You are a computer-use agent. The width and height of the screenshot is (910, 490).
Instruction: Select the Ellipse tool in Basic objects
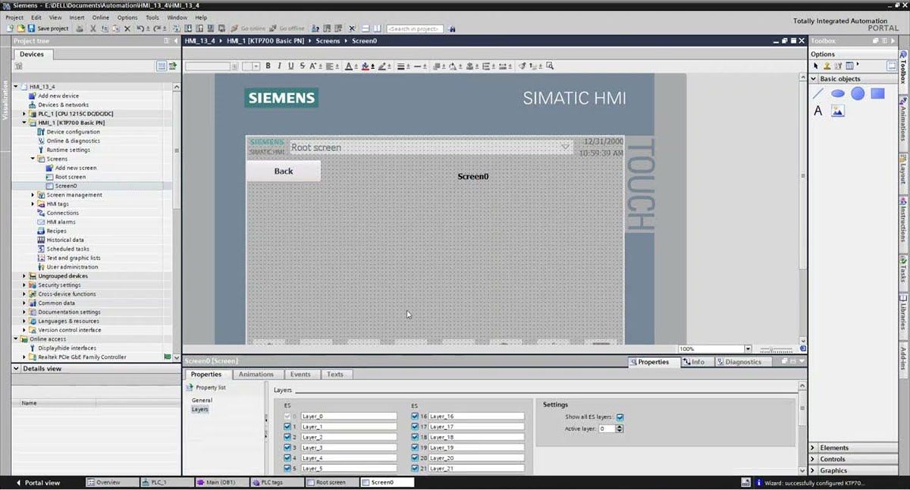tap(838, 93)
